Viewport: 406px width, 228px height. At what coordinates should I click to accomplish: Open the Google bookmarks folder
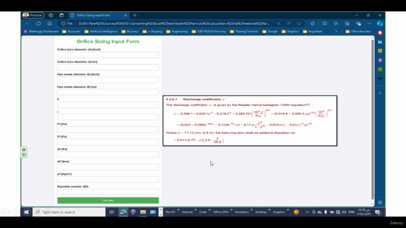pyautogui.click(x=270, y=32)
